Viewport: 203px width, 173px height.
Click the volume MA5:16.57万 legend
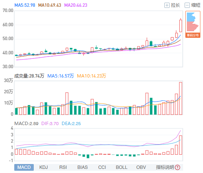click(60, 76)
